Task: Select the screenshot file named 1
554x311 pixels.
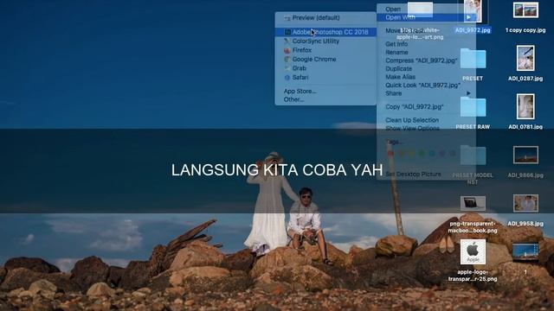Action: coord(525,251)
